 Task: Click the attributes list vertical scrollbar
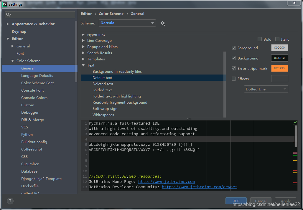point(225,84)
